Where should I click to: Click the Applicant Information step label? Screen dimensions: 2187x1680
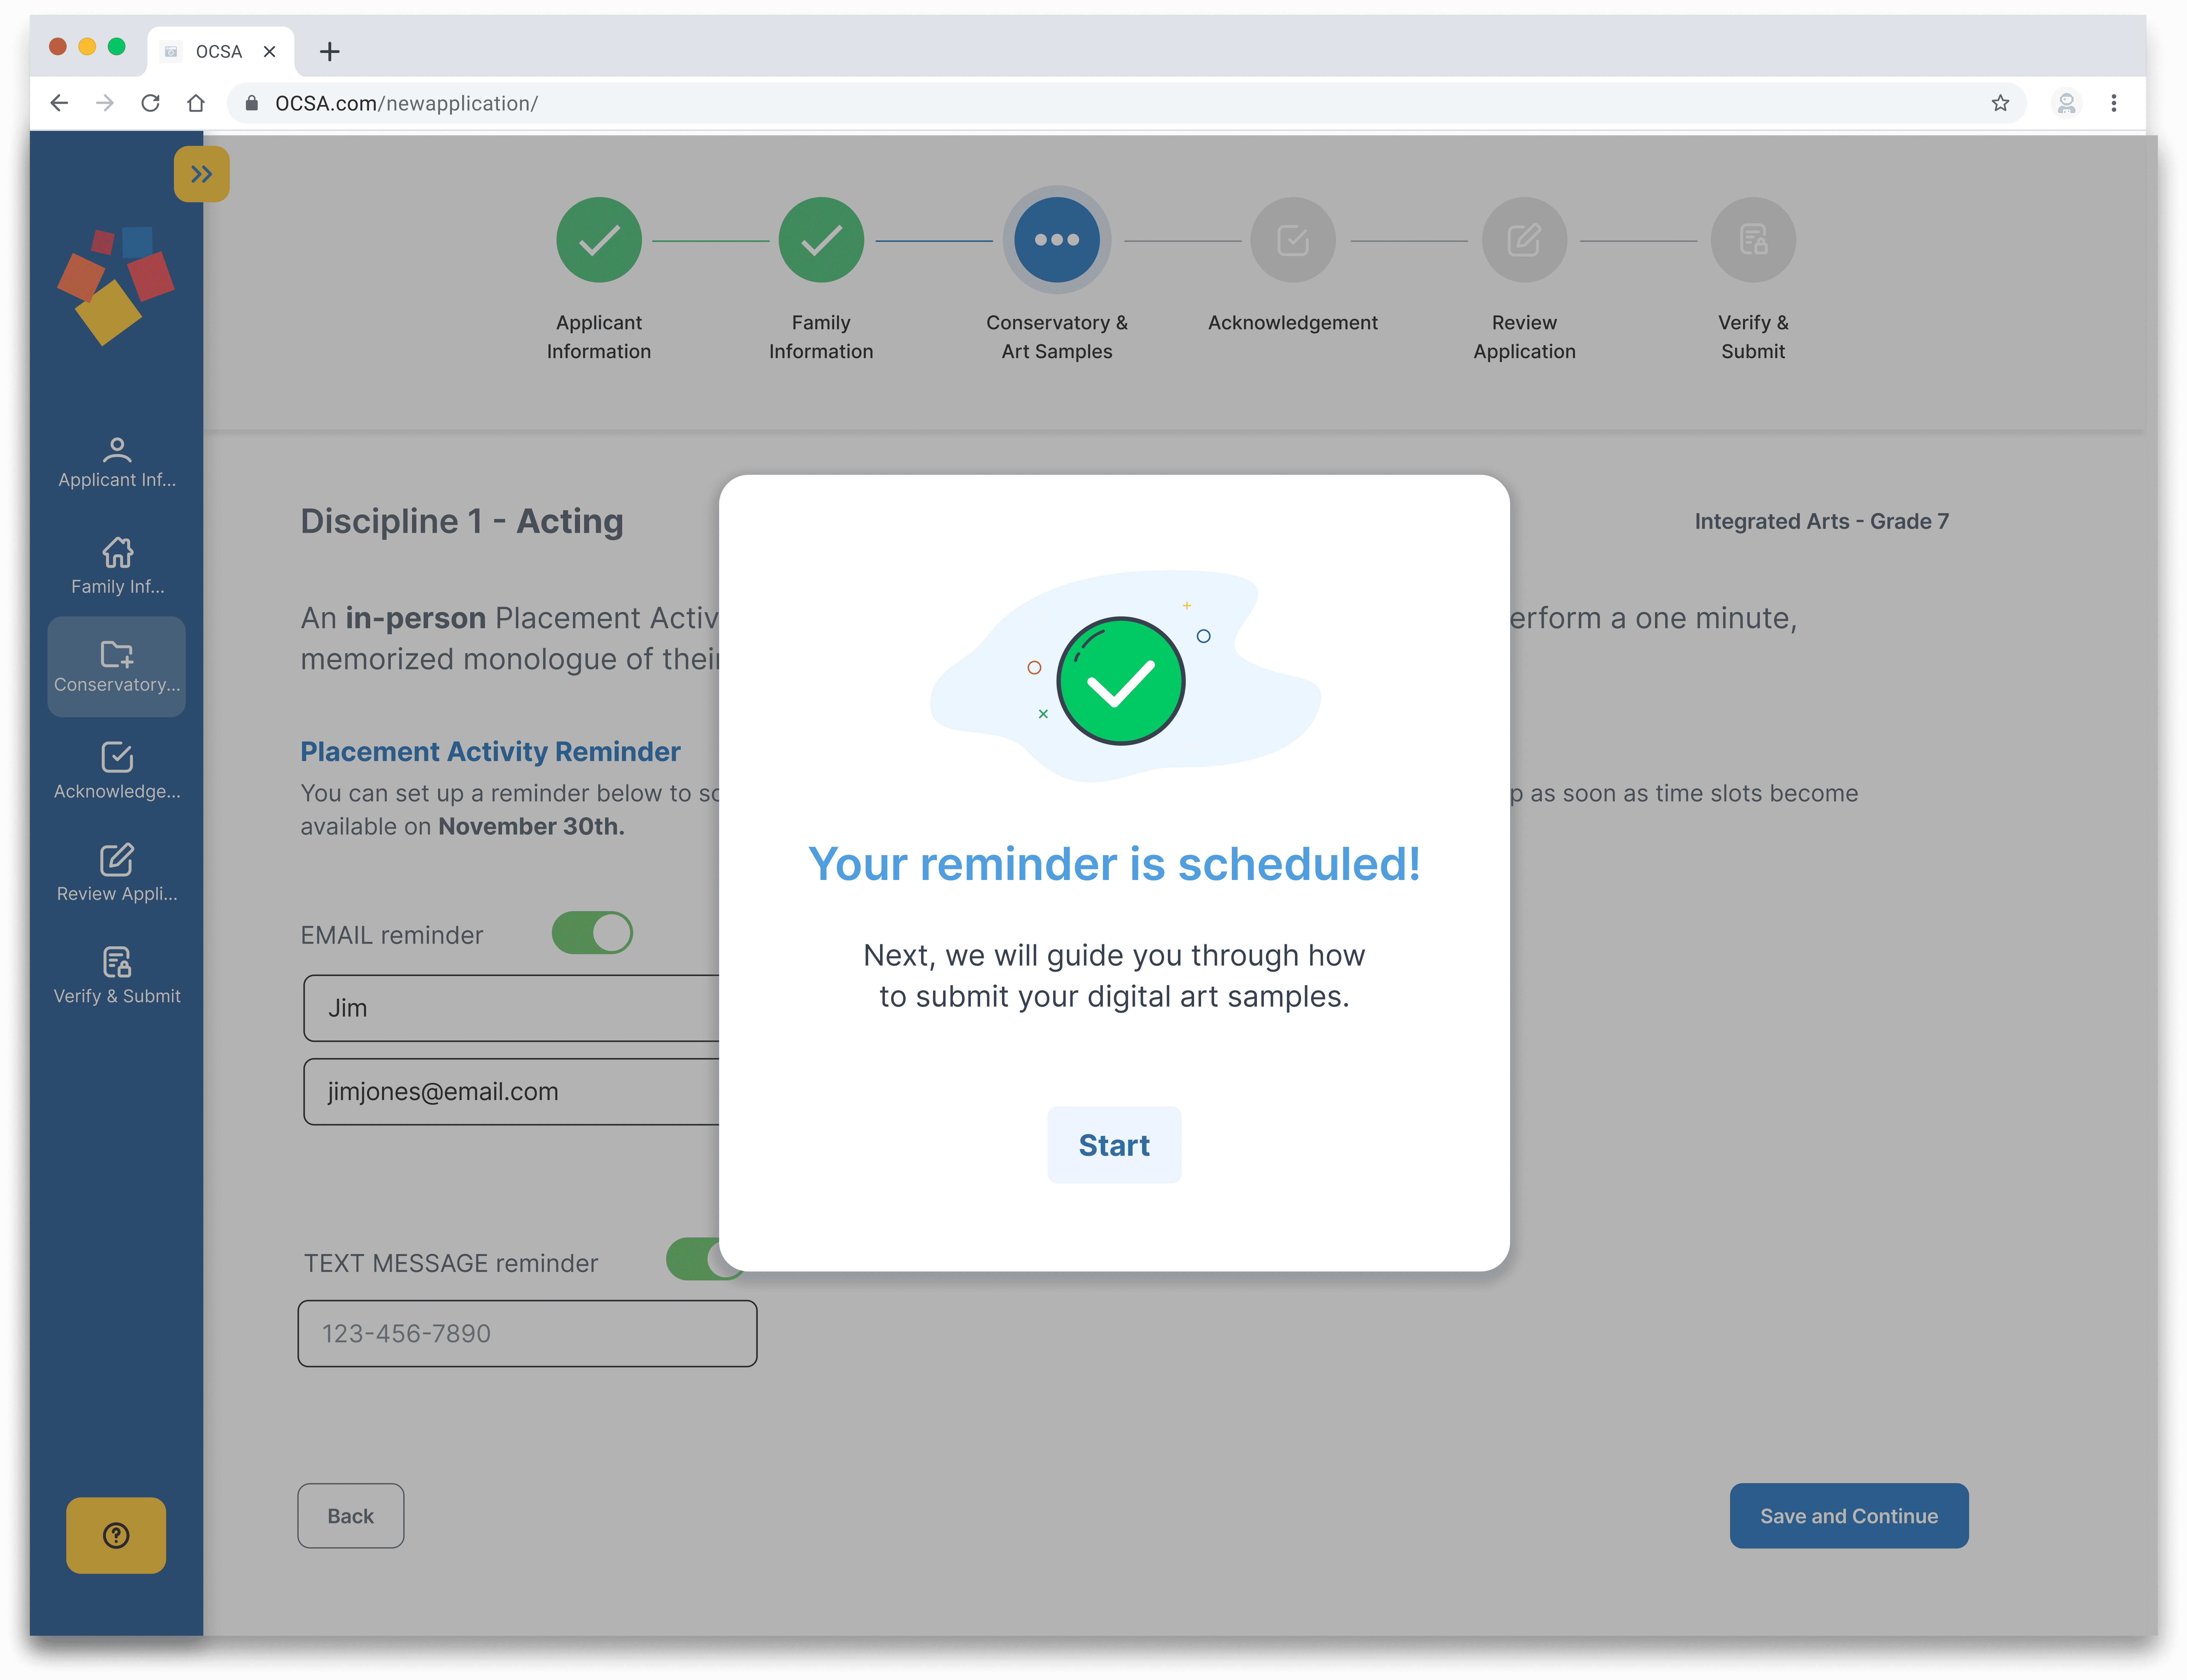coord(599,337)
